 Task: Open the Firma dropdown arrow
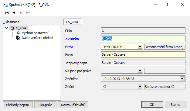(140, 47)
